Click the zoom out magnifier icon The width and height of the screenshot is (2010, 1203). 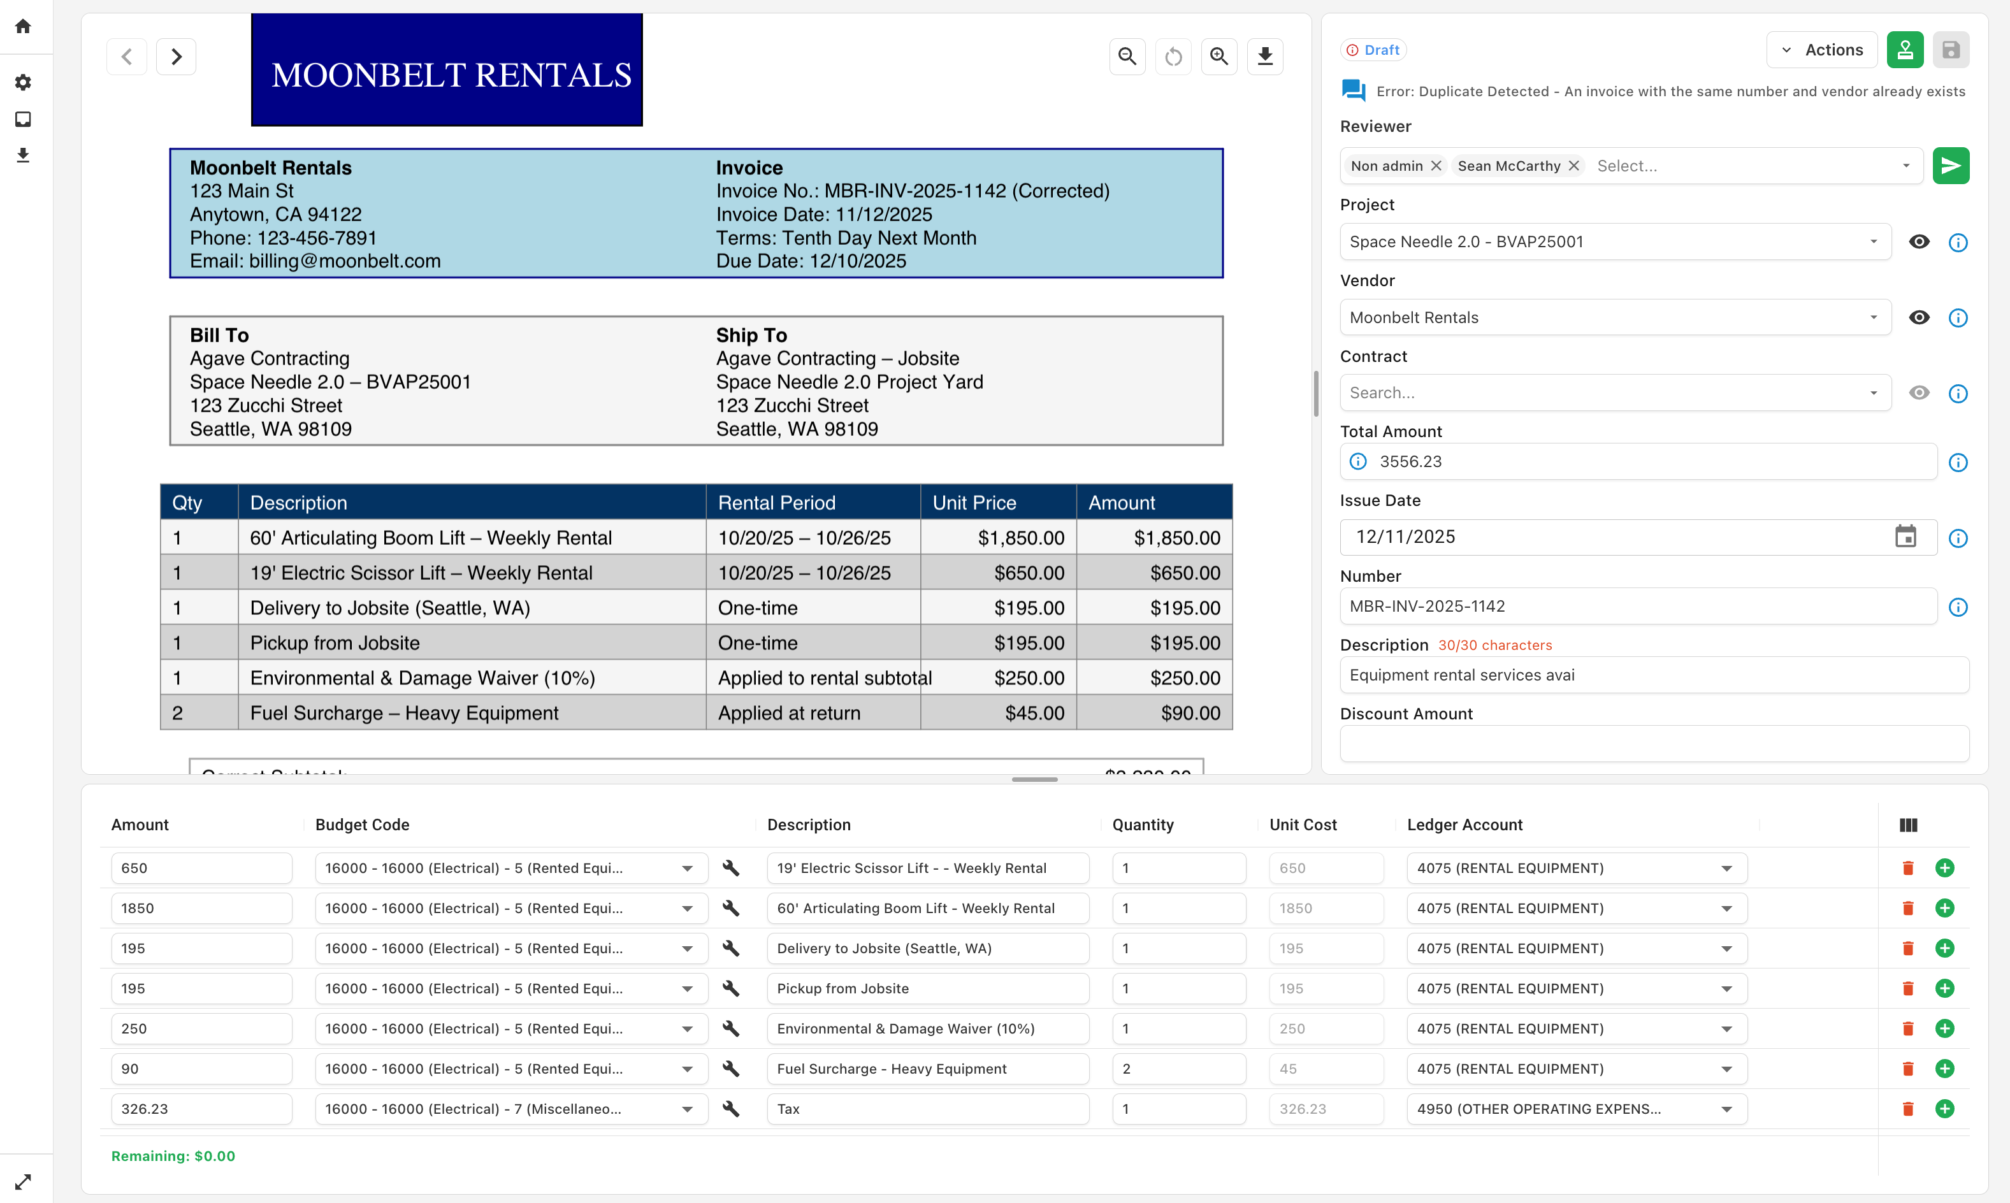pyautogui.click(x=1127, y=57)
